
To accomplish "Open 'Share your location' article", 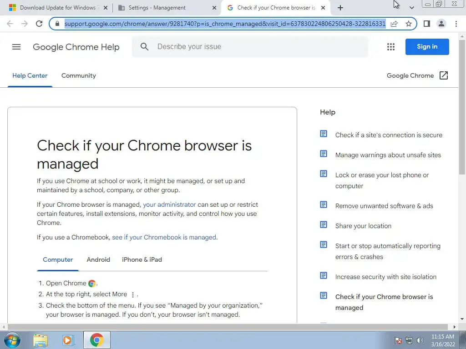I will tap(363, 226).
